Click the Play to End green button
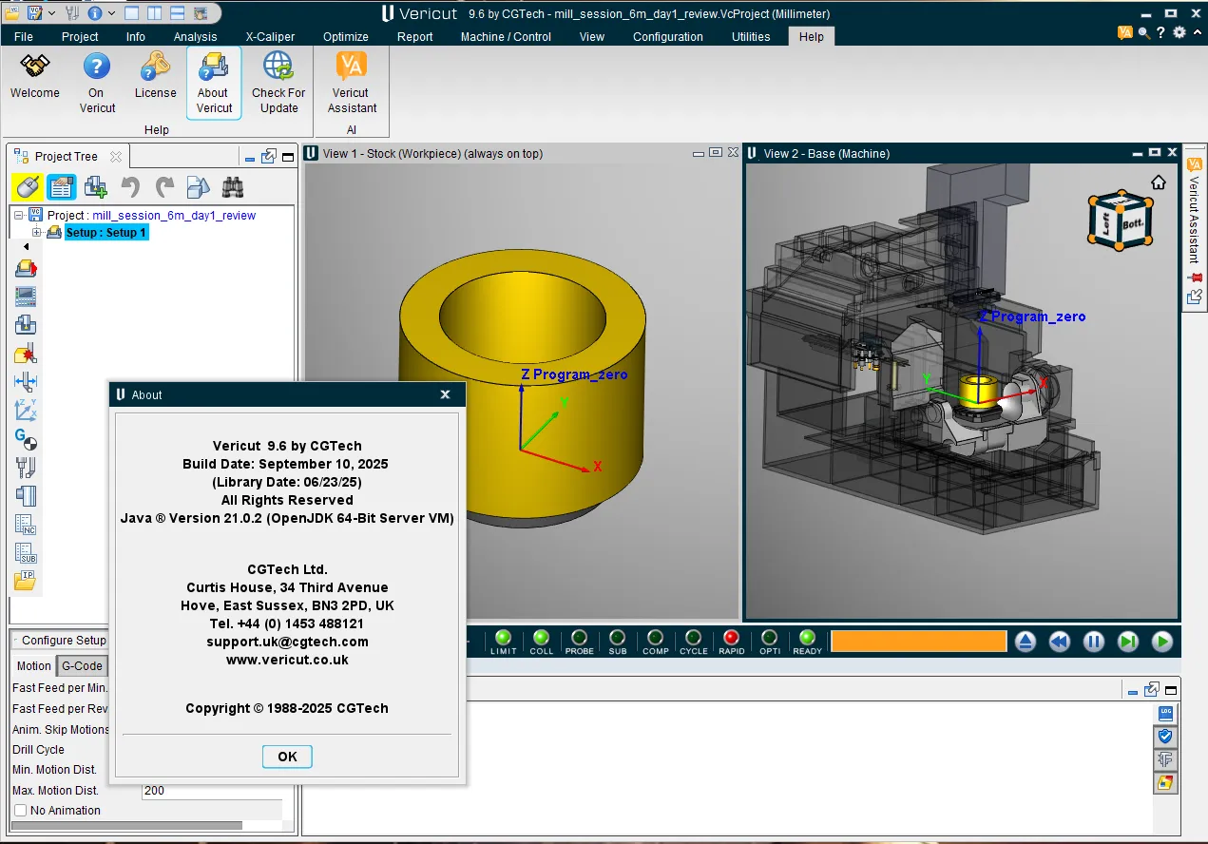 (1162, 642)
